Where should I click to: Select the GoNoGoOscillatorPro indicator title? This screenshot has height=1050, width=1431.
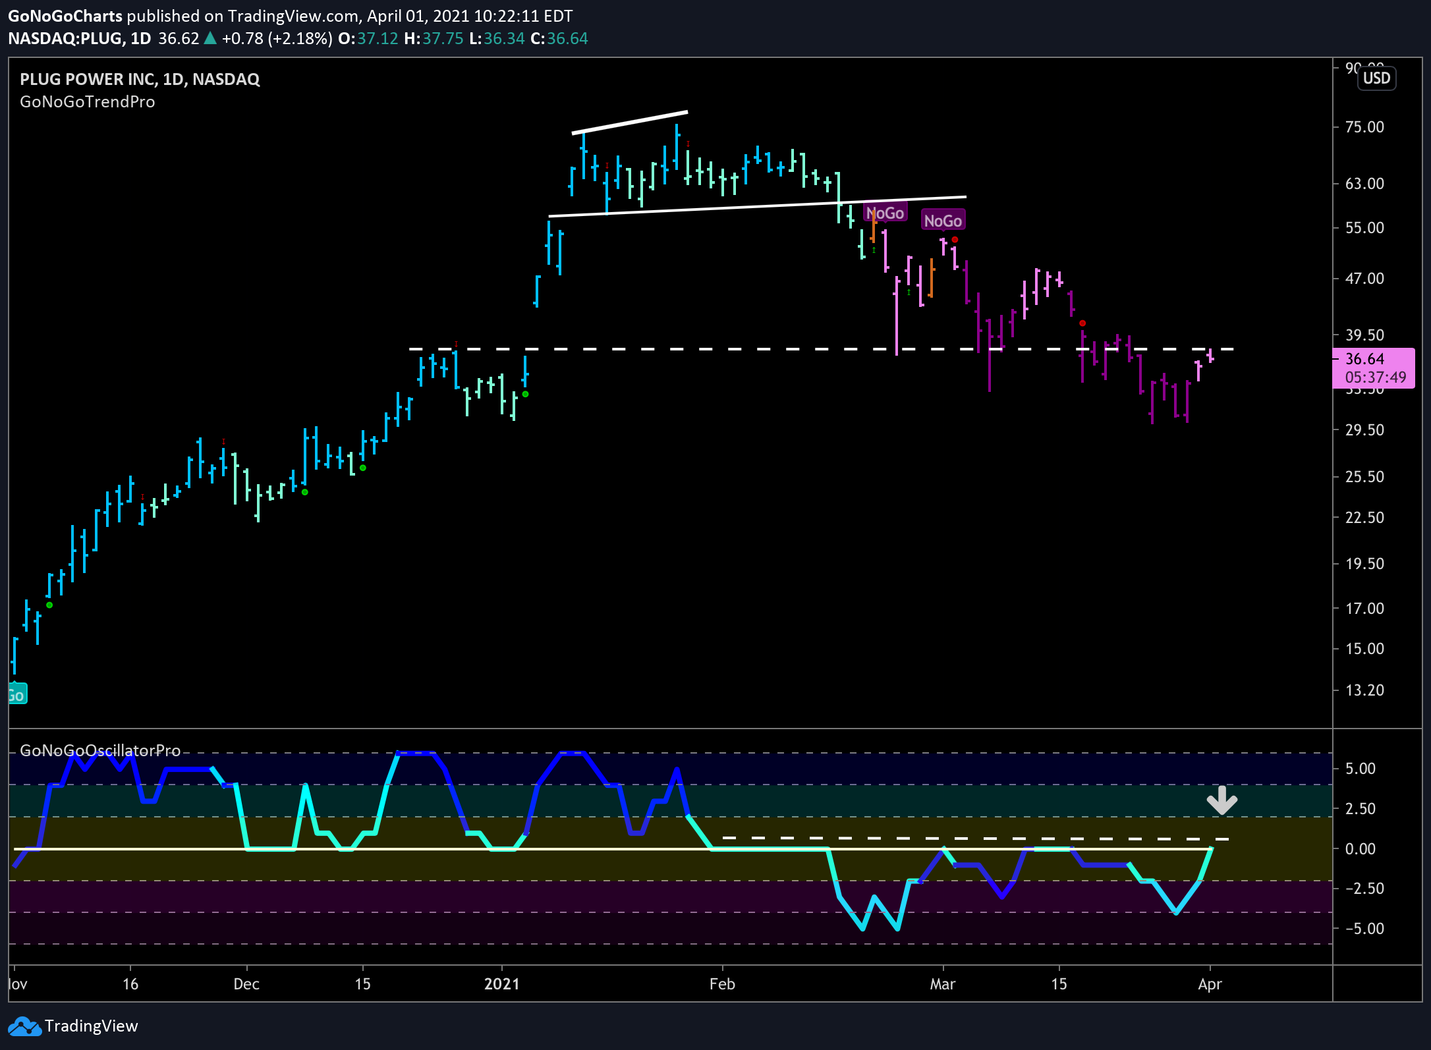coord(100,750)
